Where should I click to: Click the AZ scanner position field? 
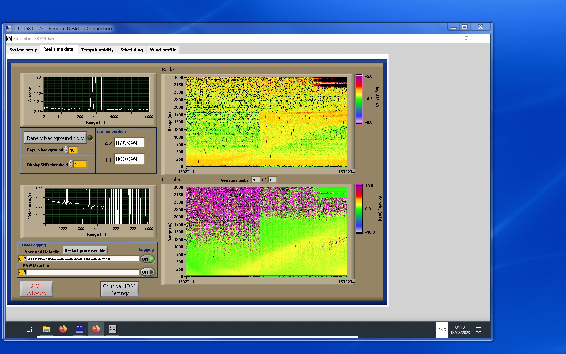tap(129, 143)
